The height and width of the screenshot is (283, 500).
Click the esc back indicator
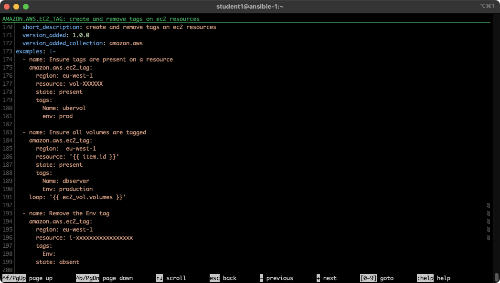point(215,278)
